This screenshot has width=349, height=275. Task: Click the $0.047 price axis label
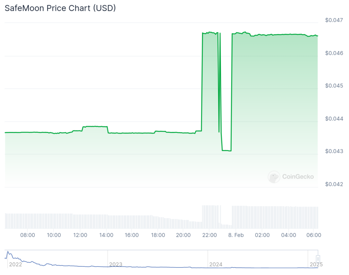[334, 20]
